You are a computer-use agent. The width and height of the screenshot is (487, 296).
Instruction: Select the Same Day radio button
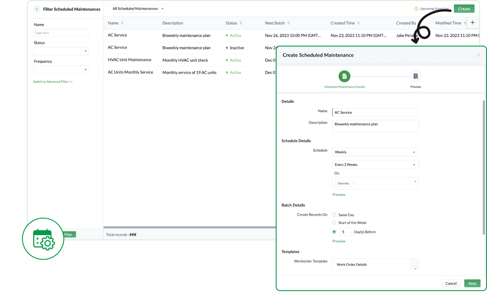334,214
